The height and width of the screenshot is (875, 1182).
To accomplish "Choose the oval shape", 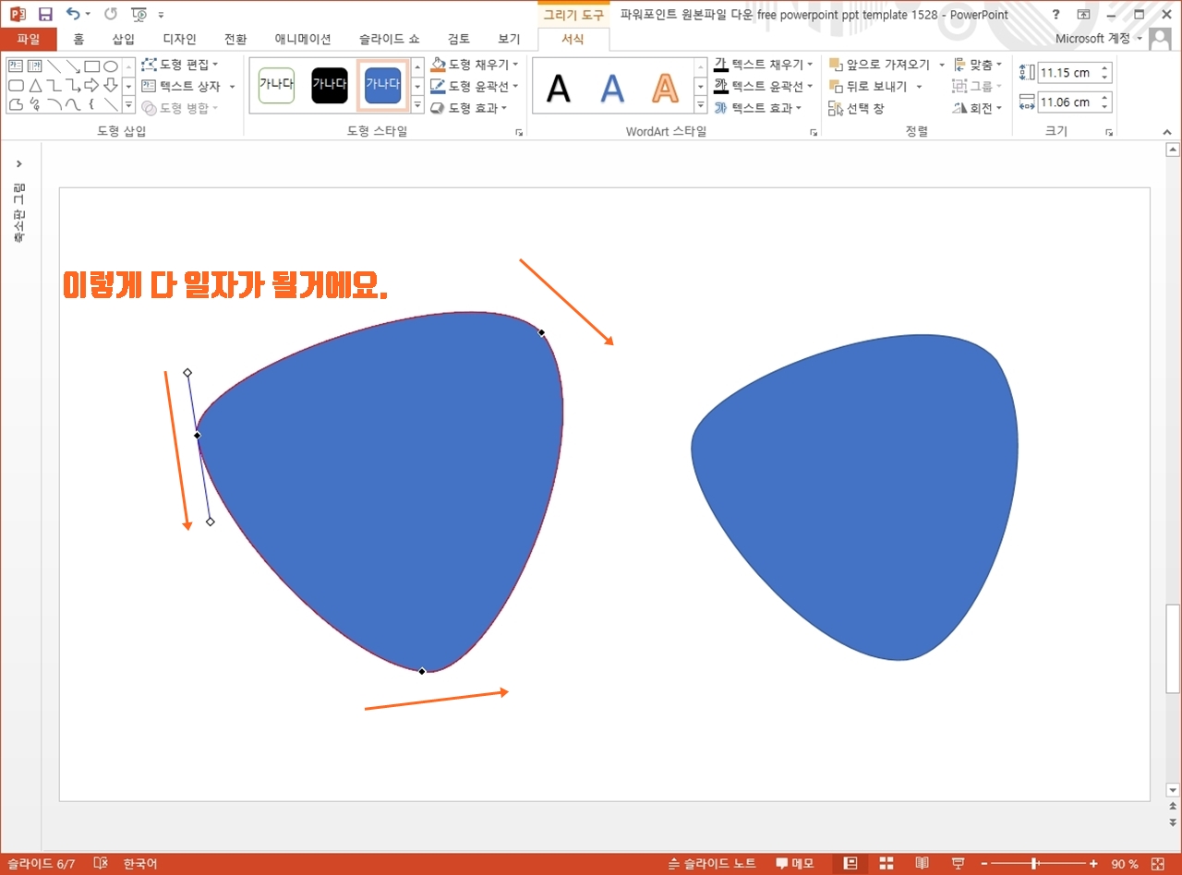I will coord(110,66).
